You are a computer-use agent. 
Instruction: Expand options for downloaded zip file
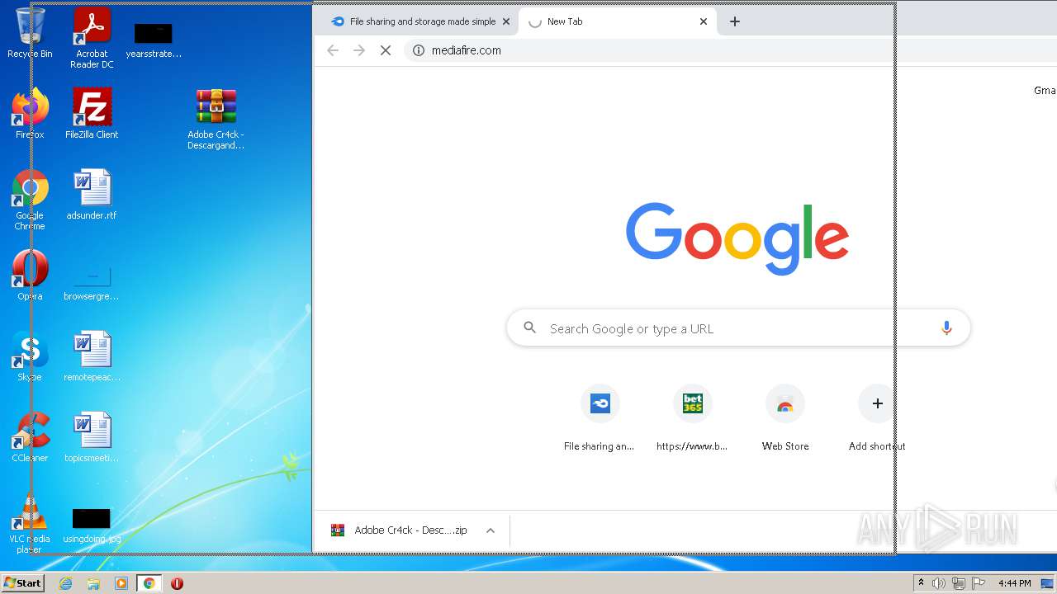(x=491, y=530)
